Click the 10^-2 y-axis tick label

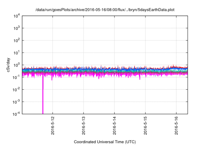coord(16,90)
